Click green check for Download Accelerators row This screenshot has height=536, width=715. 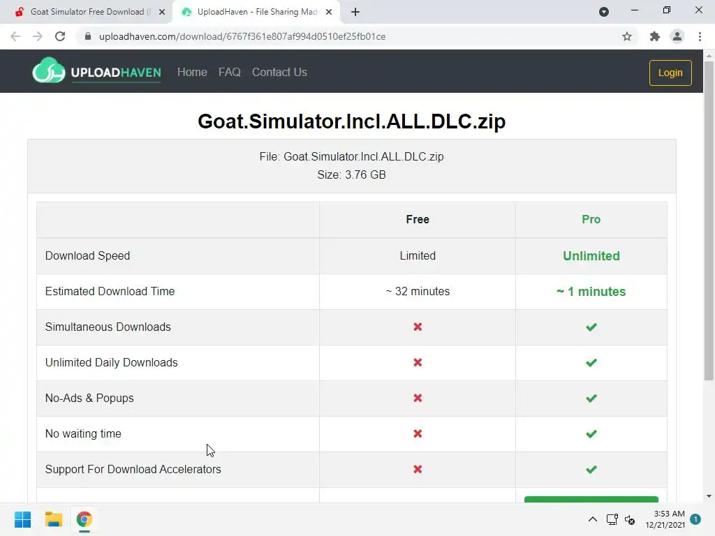[x=591, y=469]
